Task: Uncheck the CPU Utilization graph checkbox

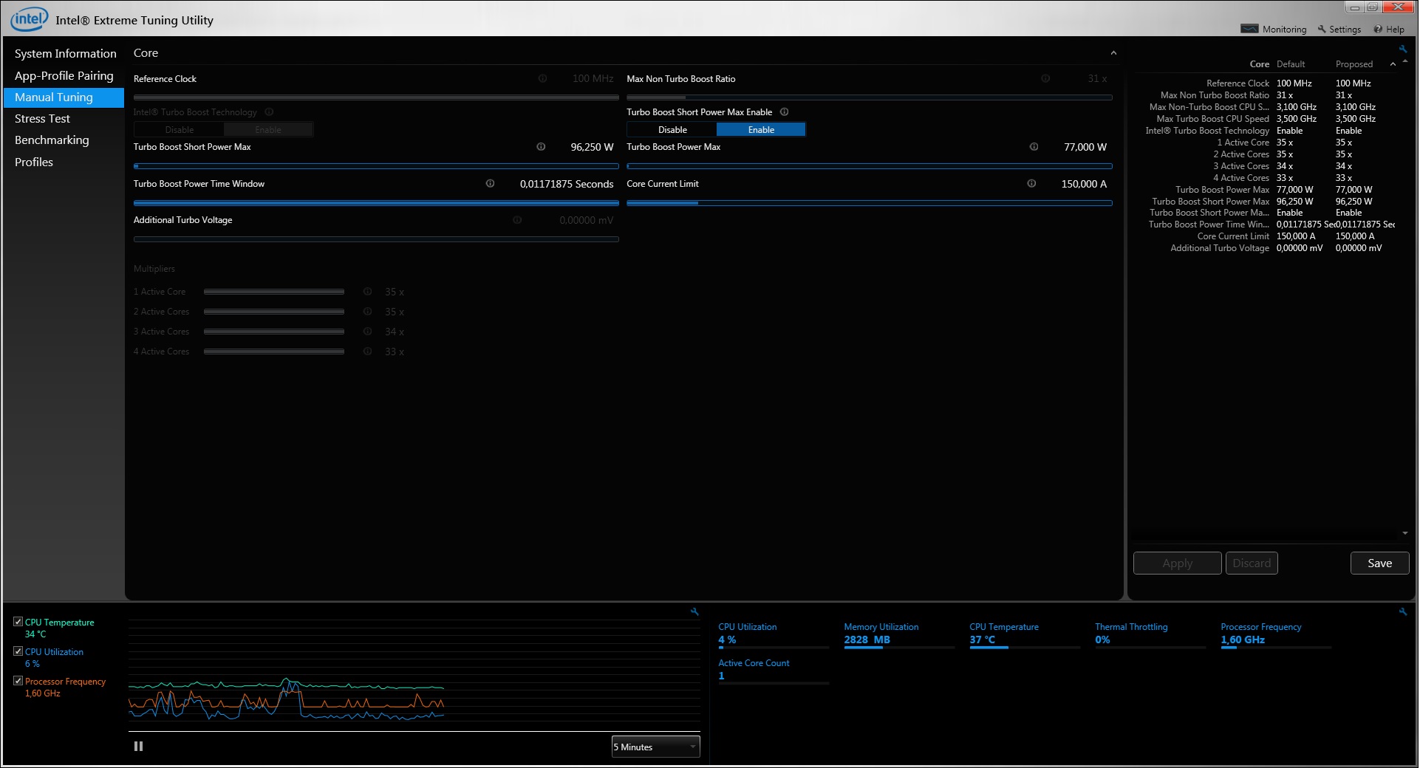Action: tap(18, 651)
